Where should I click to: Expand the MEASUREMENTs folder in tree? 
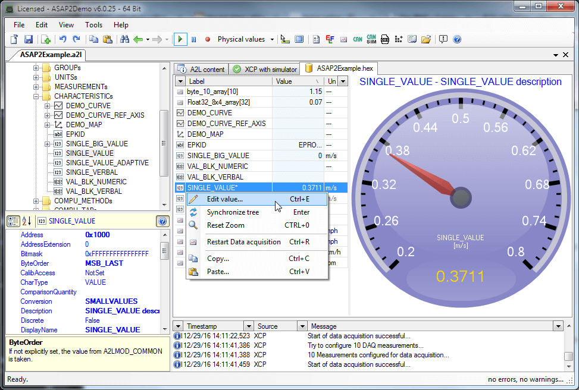coord(36,87)
